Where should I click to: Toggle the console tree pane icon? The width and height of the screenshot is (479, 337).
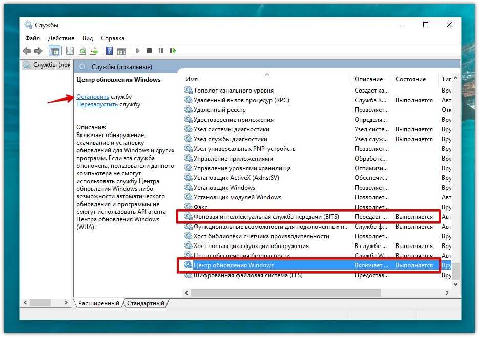(54, 51)
